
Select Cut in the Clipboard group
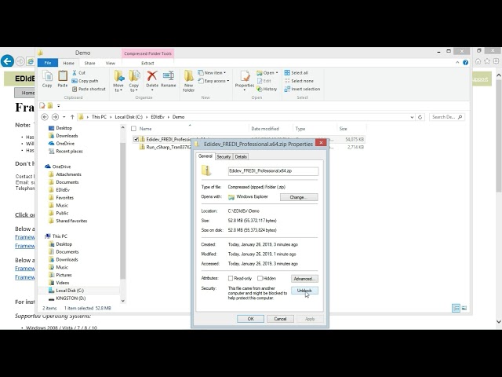[x=78, y=73]
